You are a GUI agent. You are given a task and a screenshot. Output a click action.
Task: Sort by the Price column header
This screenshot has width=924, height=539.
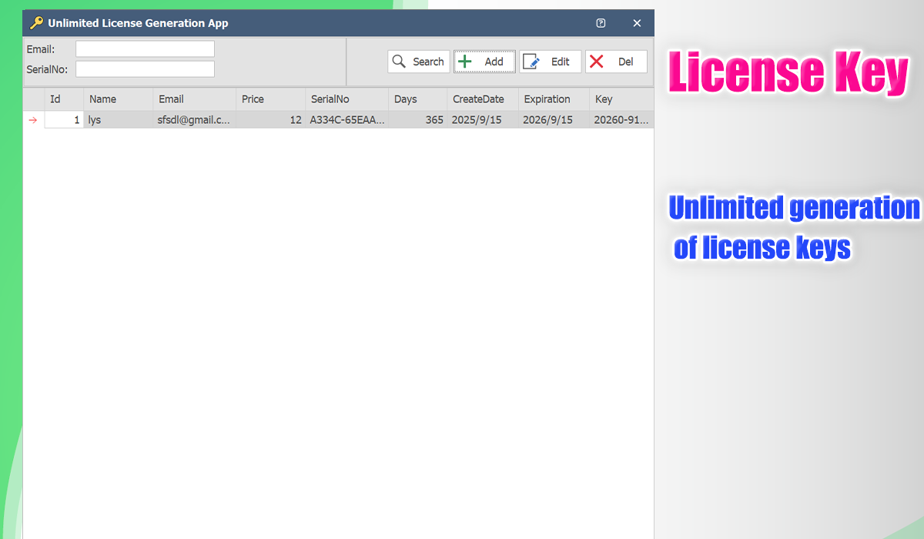click(x=271, y=99)
